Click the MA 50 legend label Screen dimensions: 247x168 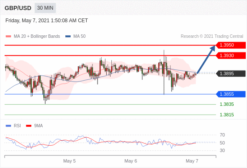pos(80,37)
